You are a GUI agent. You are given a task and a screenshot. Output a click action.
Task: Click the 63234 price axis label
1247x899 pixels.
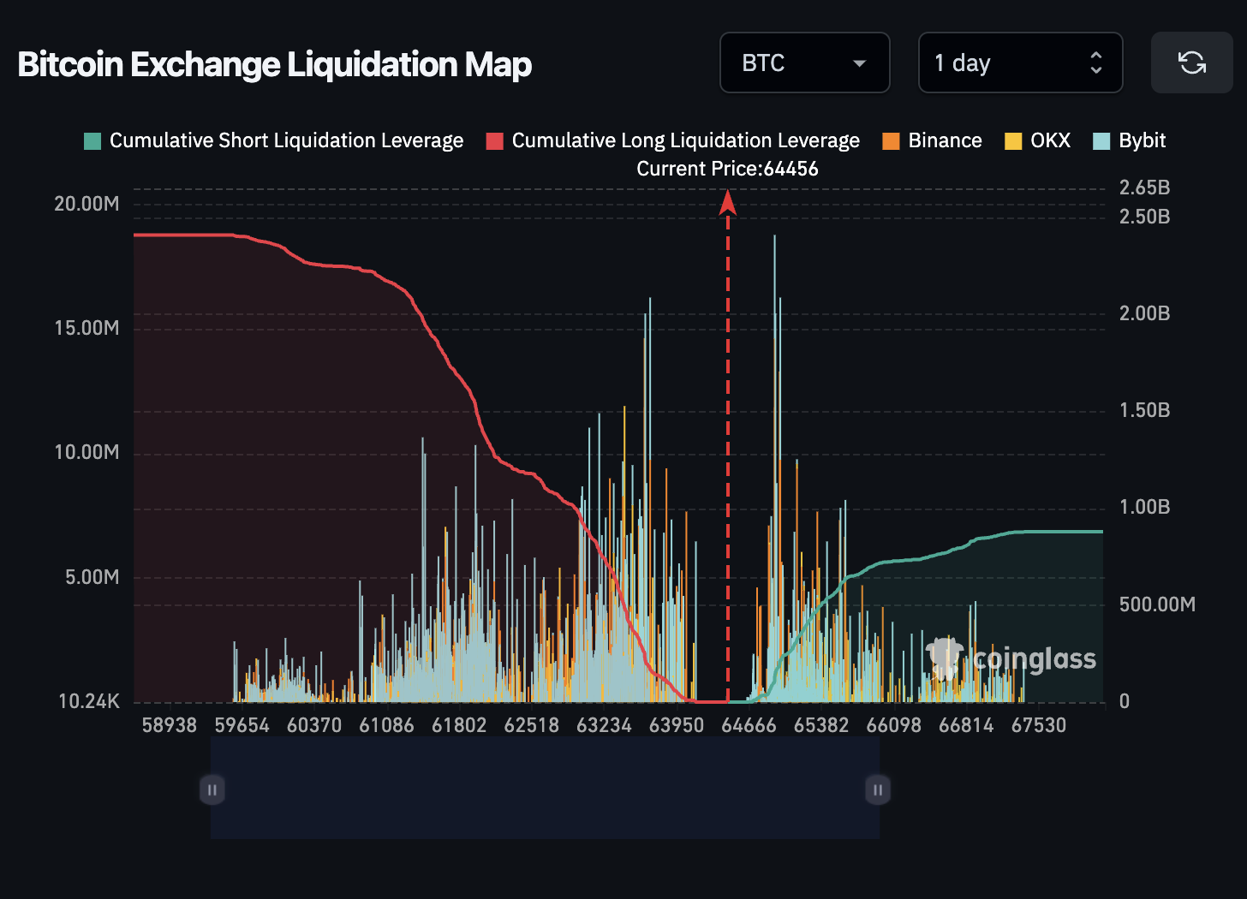(x=604, y=725)
